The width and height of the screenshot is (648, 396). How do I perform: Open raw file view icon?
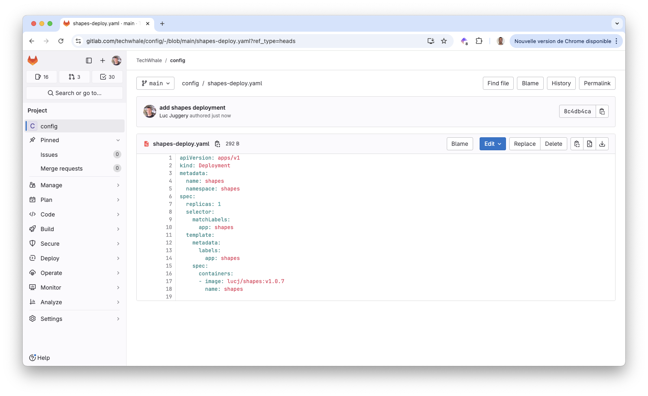tap(589, 144)
